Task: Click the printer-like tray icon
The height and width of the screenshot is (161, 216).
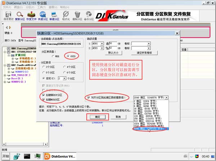Action: point(185,156)
